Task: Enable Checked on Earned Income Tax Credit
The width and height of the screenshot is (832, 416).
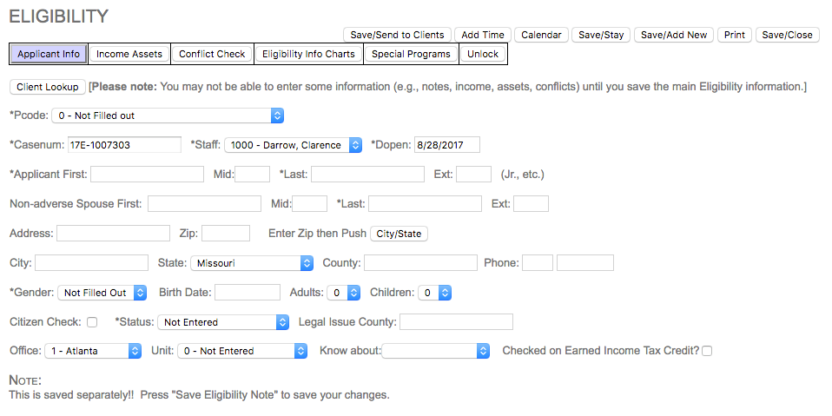Action: tap(707, 351)
